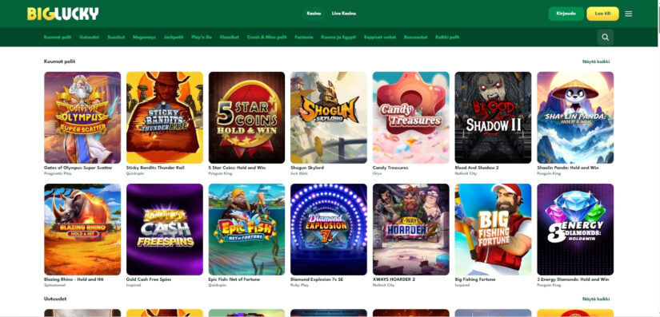Click 'Blood And Shadow 2' title text

(477, 168)
